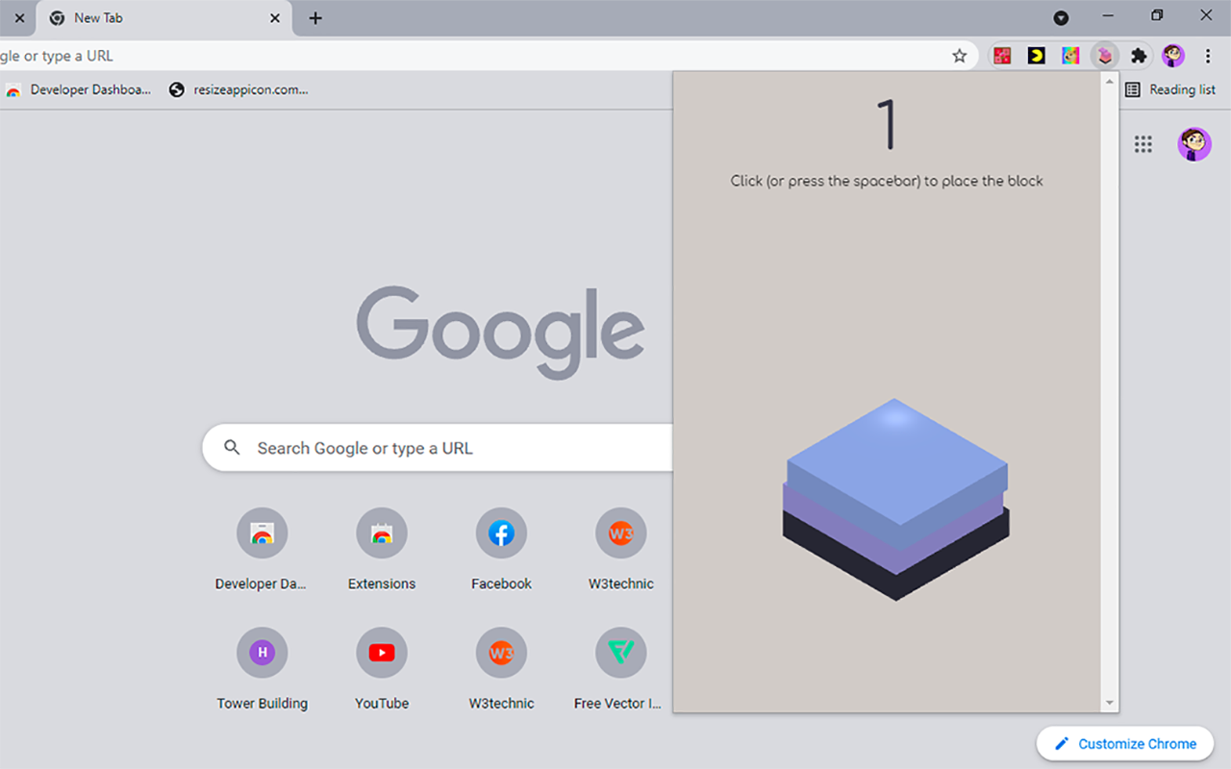Viewport: 1231px width, 769px height.
Task: Open the Google apps grid
Action: pyautogui.click(x=1143, y=144)
